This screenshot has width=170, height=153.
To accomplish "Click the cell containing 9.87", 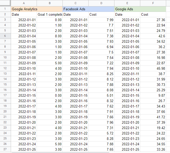I will tap(153, 95).
